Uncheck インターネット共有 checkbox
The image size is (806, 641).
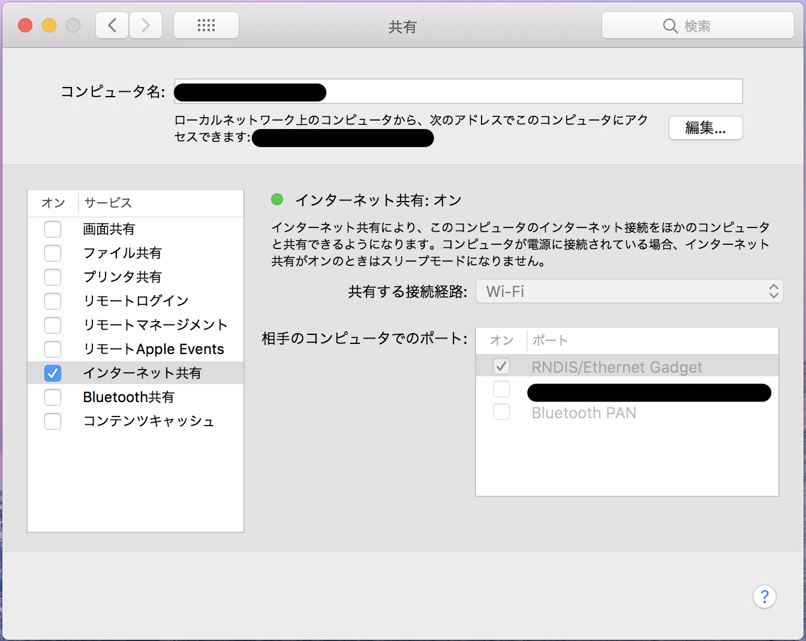53,373
